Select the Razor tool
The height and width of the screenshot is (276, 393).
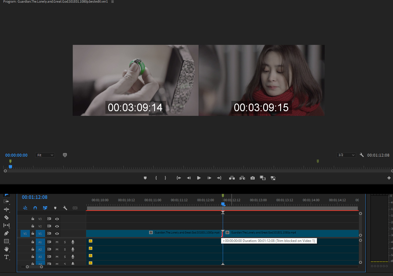[6, 217]
